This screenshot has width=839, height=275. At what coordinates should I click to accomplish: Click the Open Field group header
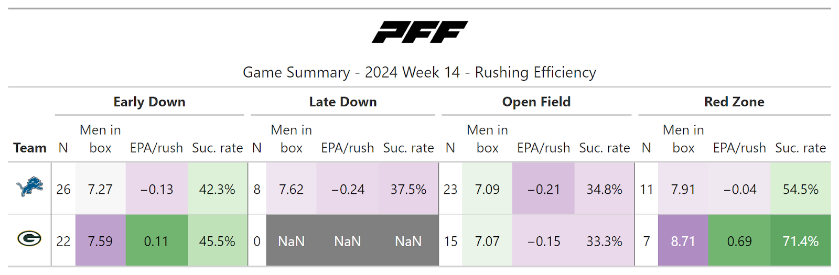[x=536, y=102]
